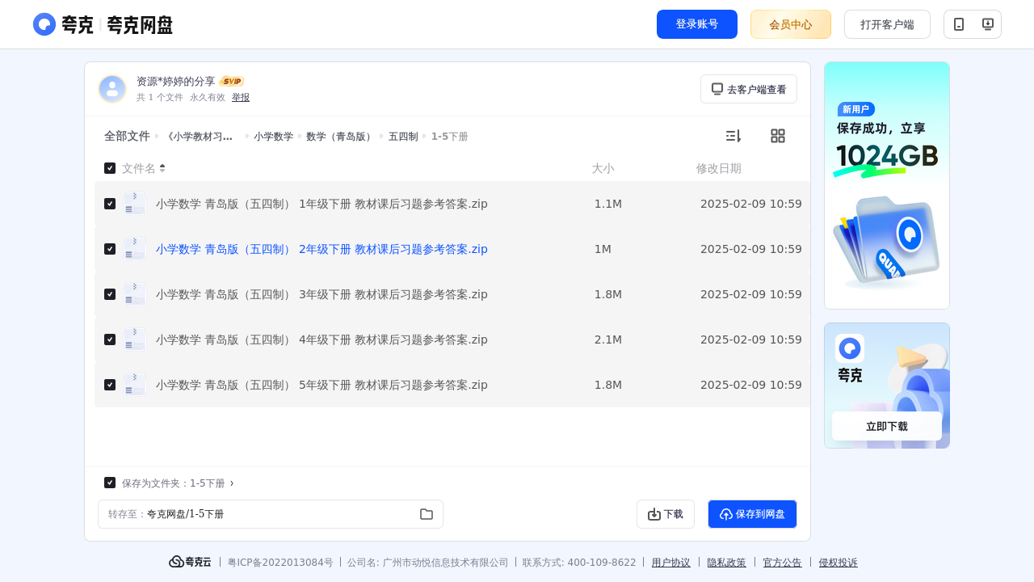
Task: Click the zip icon for 2年级下册 file
Action: tap(134, 249)
